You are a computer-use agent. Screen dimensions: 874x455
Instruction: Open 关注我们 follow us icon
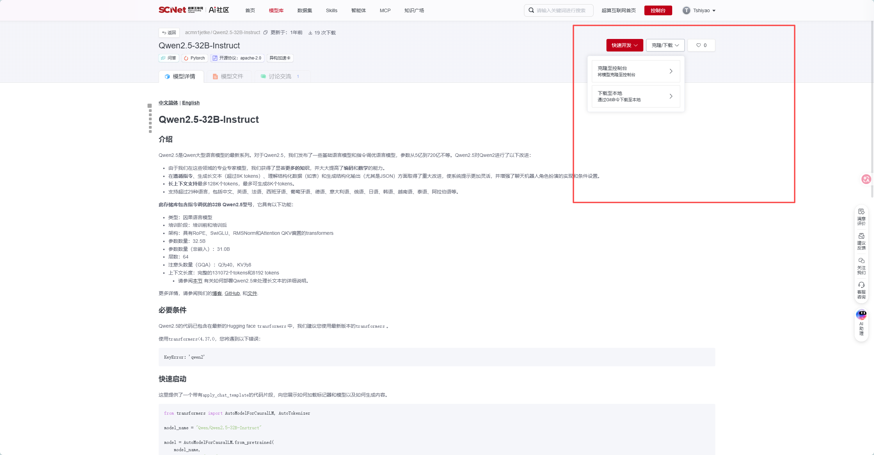coord(861,266)
